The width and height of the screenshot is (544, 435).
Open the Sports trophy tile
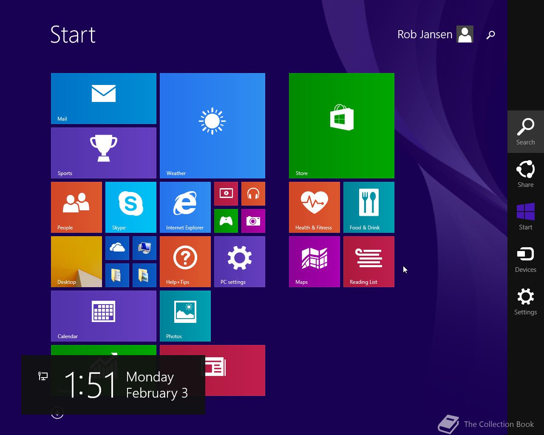point(104,153)
